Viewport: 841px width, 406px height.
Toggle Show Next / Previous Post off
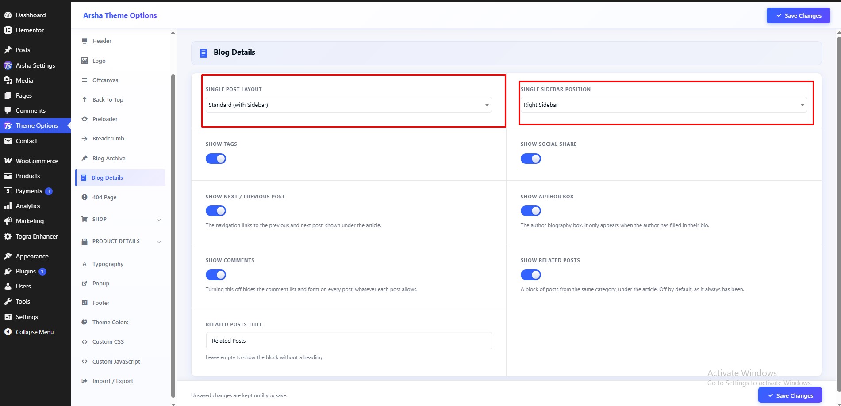[216, 211]
